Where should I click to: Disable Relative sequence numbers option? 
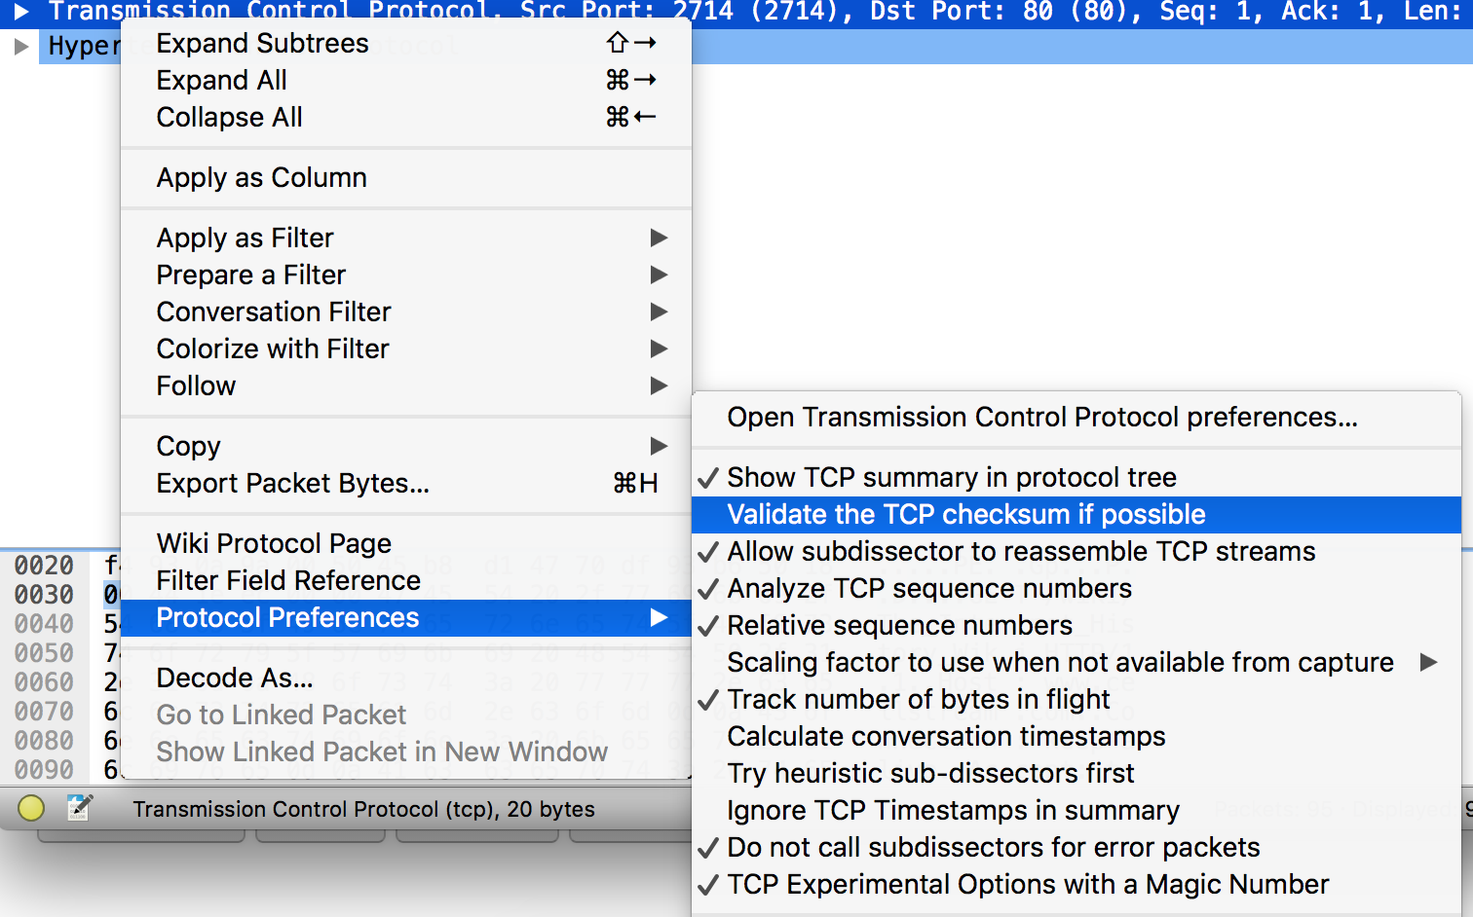point(898,626)
